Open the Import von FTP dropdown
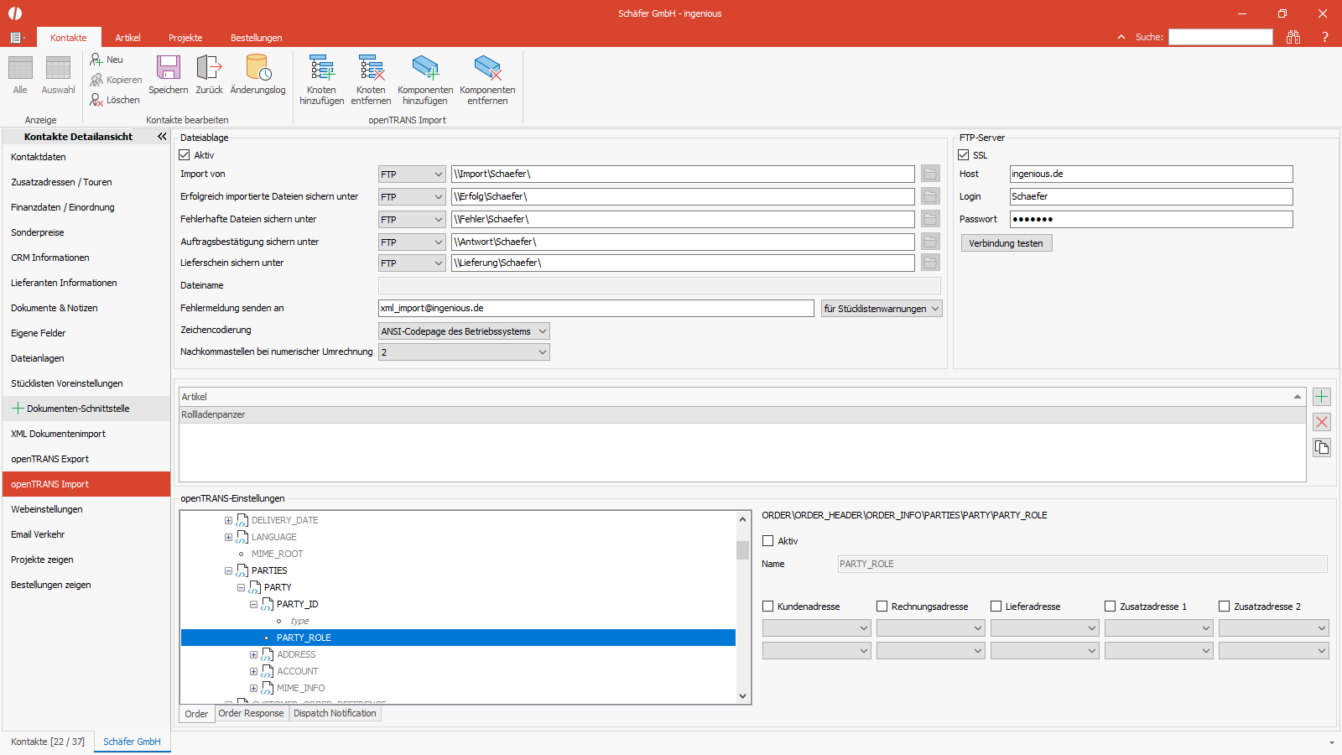Screen dimensions: 1342x755 click(412, 174)
